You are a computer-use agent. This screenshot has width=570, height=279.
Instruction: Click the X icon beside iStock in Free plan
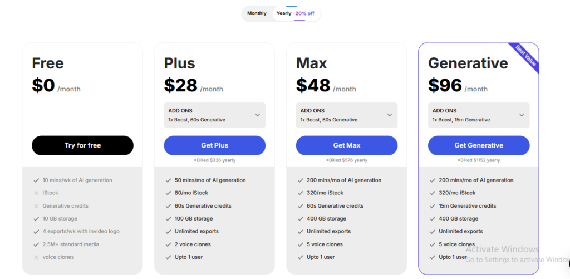click(x=36, y=193)
